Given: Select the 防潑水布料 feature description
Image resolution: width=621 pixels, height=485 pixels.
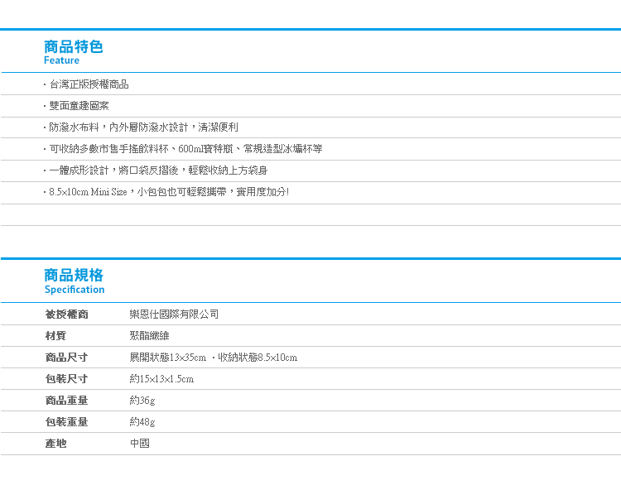Looking at the screenshot, I should 143,127.
